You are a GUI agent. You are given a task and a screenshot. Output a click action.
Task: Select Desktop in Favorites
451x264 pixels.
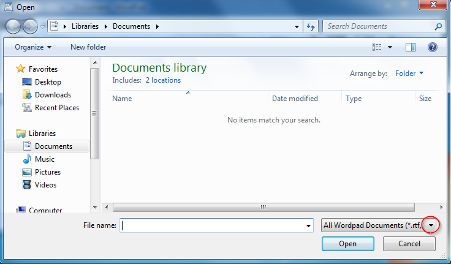click(48, 82)
